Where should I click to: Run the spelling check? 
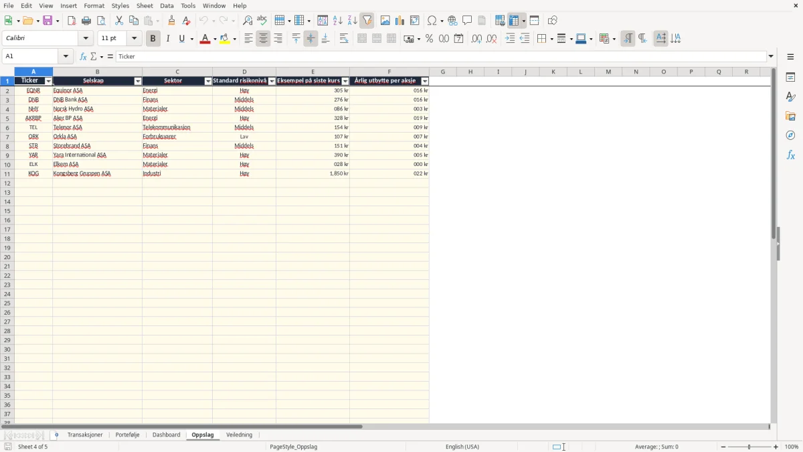click(x=262, y=21)
